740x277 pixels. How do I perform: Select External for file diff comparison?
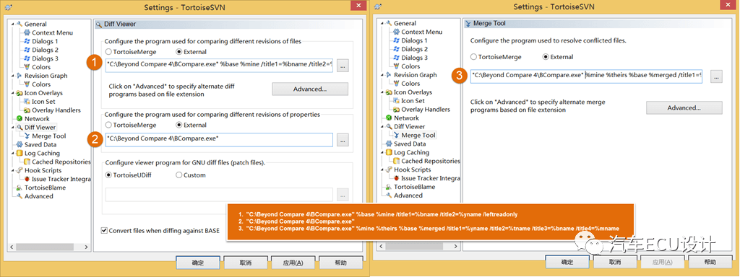(179, 52)
